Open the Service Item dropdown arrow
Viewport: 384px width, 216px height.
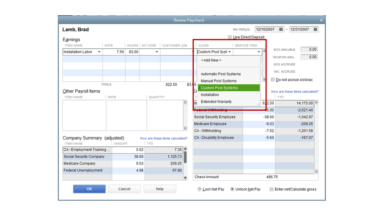259,52
